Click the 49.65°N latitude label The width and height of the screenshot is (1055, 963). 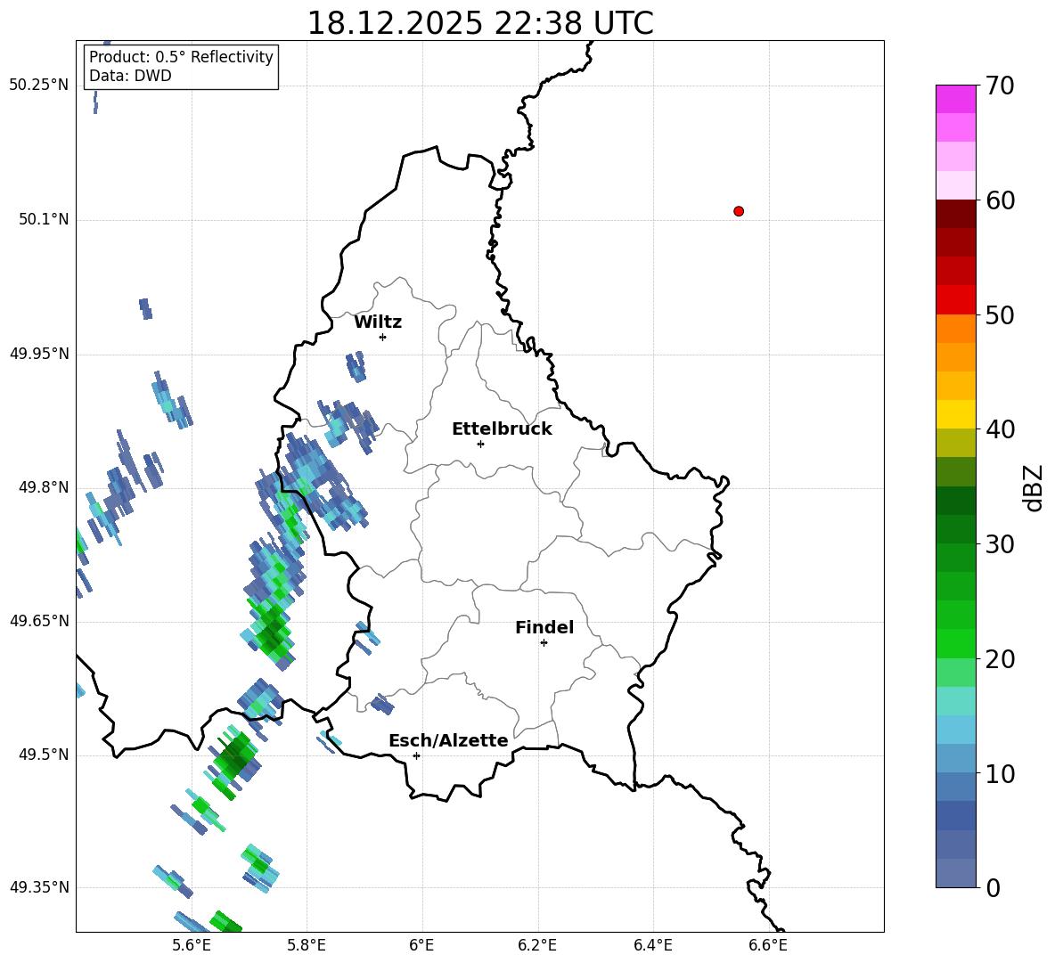click(x=39, y=620)
